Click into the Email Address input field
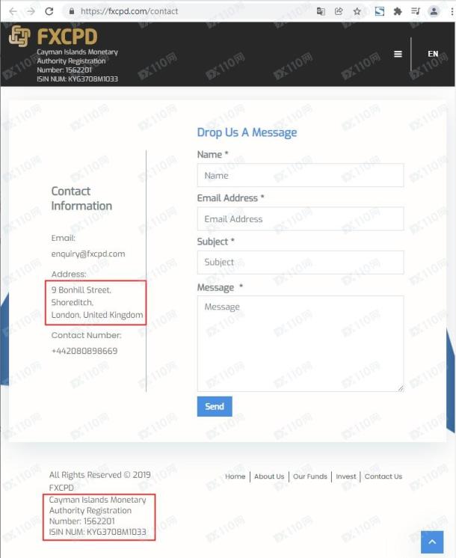 (x=301, y=219)
